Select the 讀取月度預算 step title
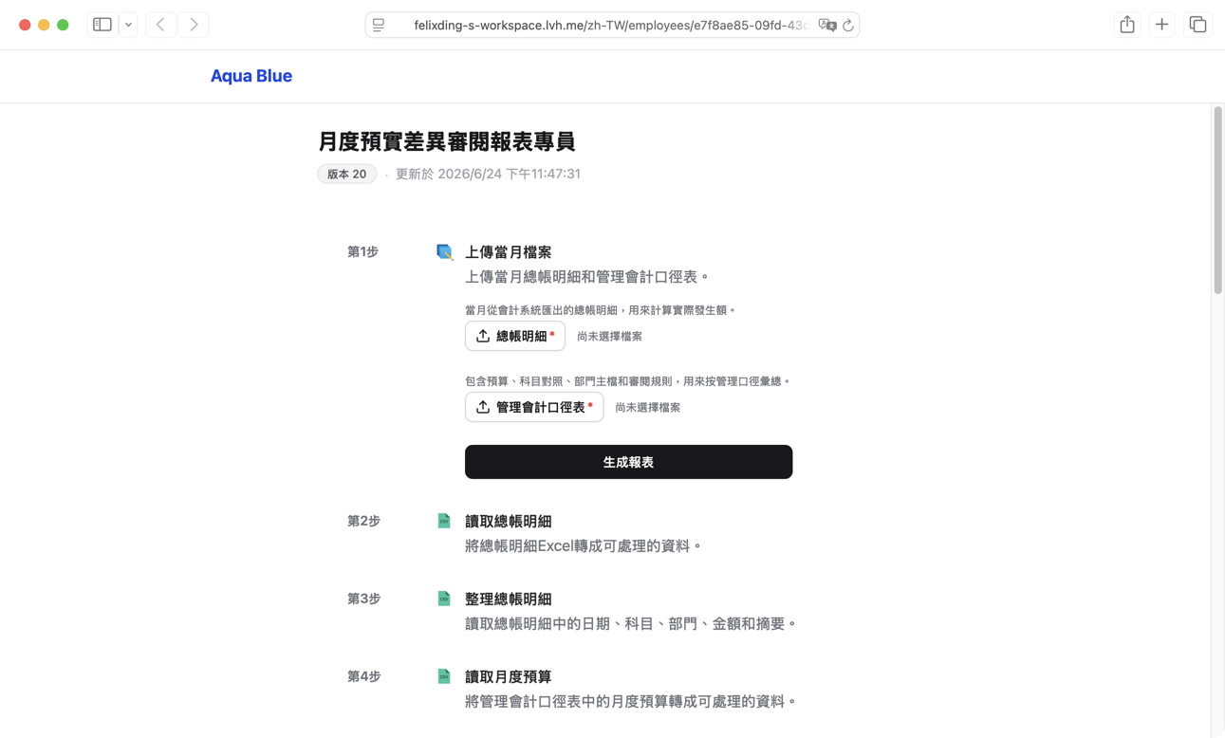 (508, 677)
